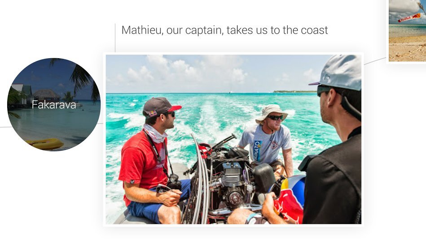Click the Red Bull helmet in foreground
This screenshot has width=426, height=239.
[x=290, y=198]
